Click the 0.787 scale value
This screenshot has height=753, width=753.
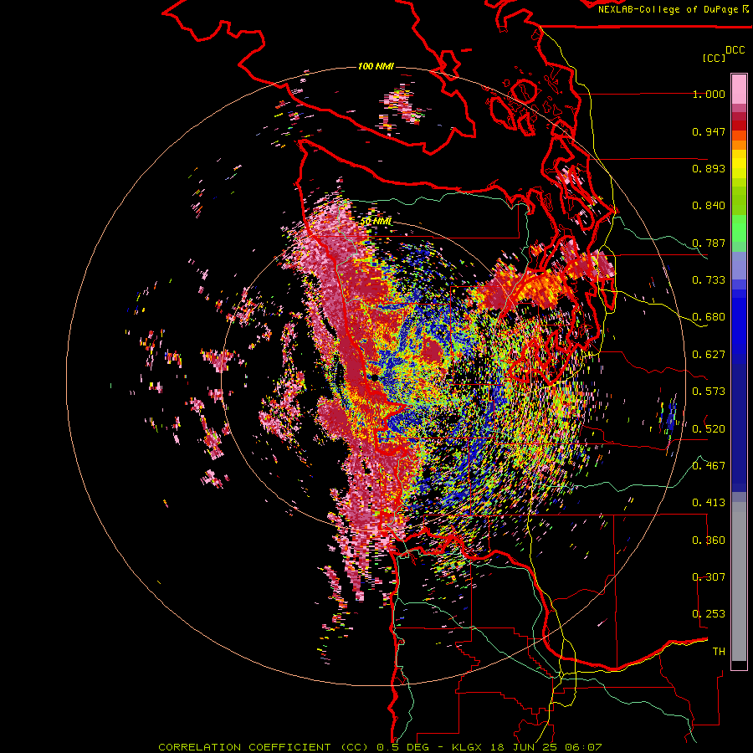[709, 243]
